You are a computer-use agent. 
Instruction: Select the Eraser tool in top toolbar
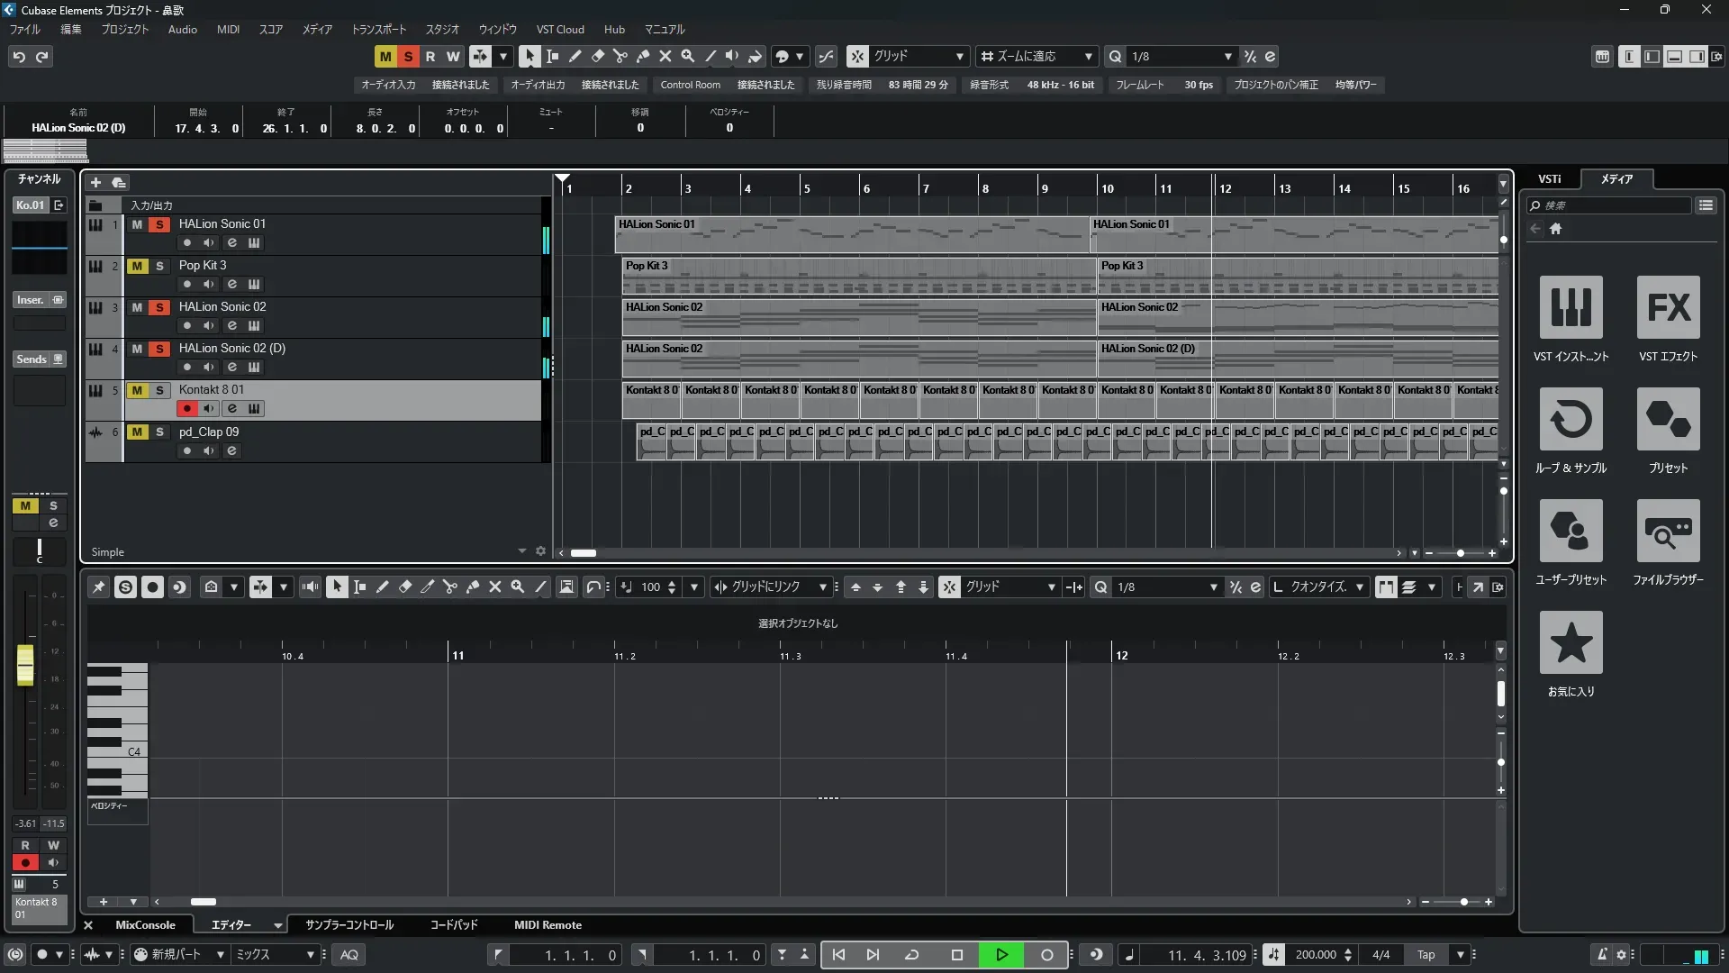click(x=598, y=56)
